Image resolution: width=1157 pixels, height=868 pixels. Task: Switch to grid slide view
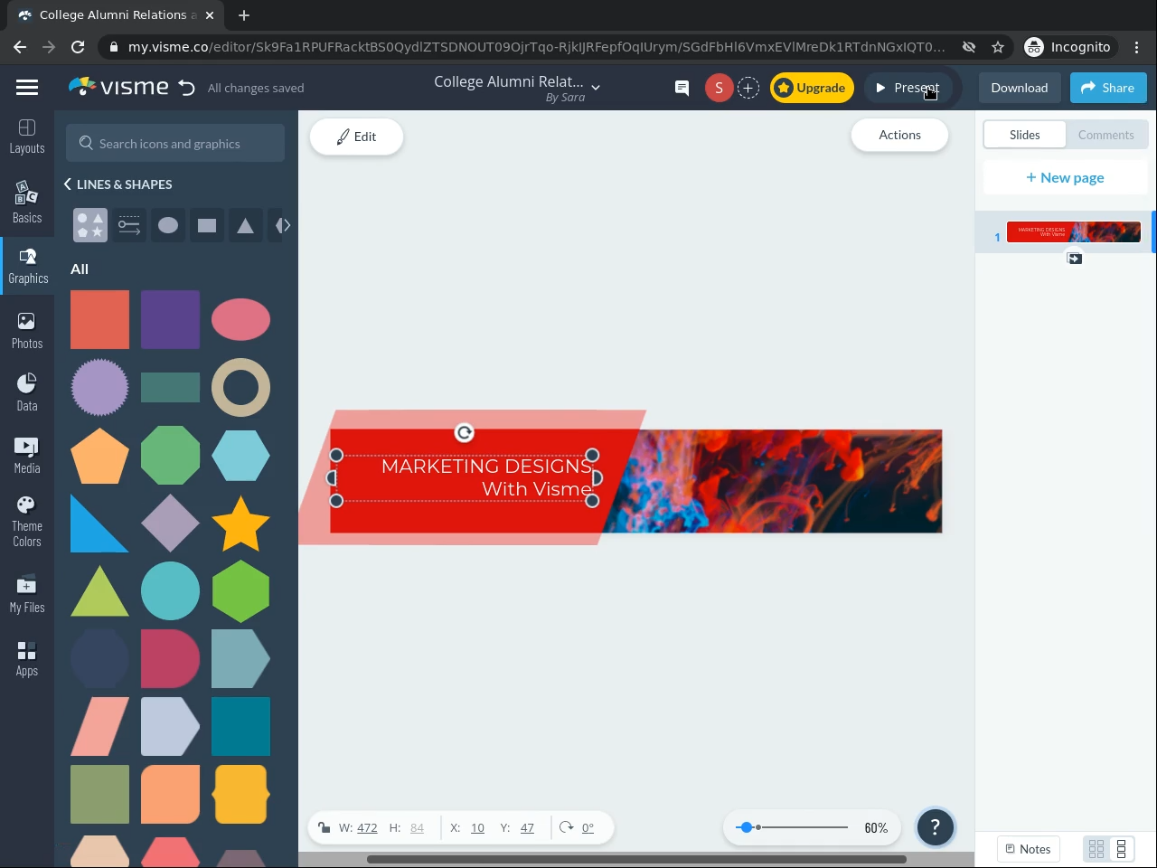[1096, 849]
